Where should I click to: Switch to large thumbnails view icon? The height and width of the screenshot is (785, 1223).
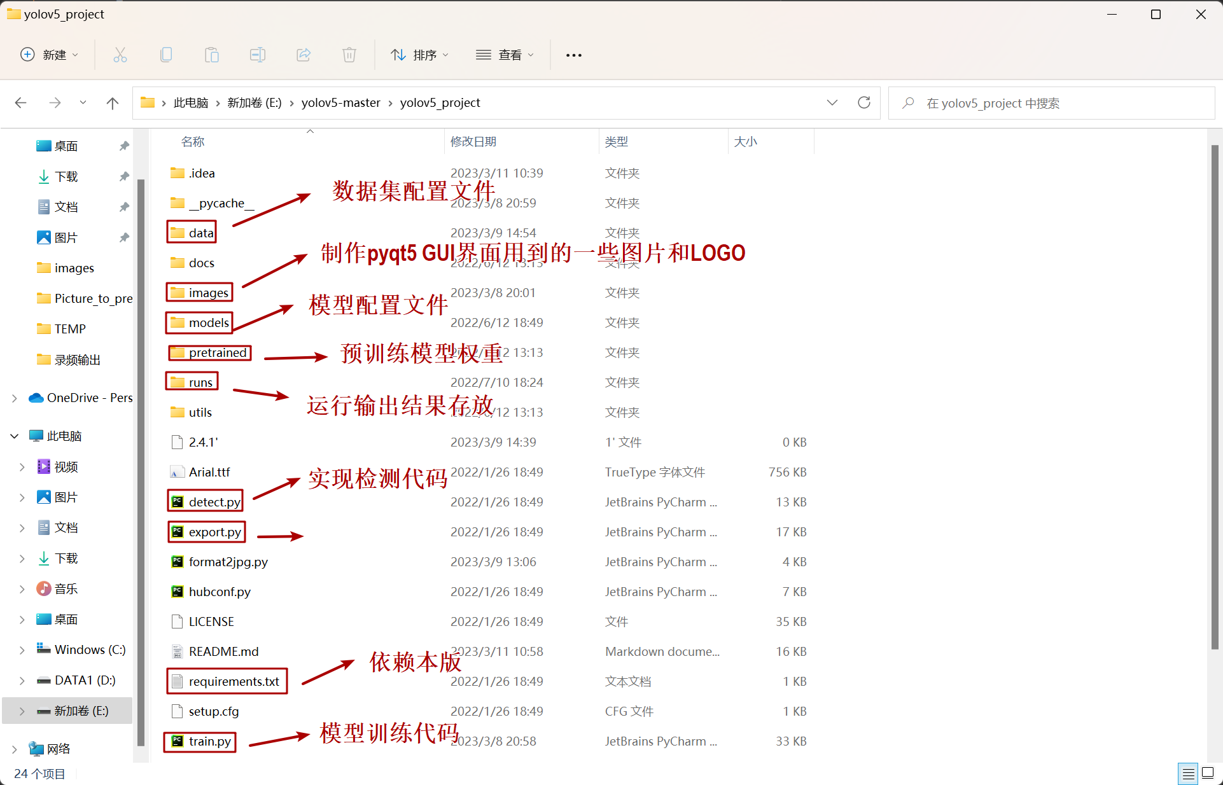1208,774
